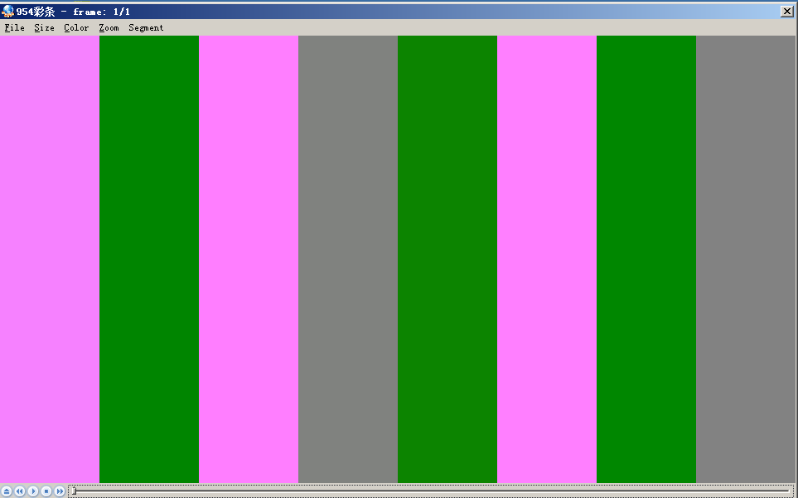Click the rewind button
Image resolution: width=798 pixels, height=498 pixels.
pos(20,491)
